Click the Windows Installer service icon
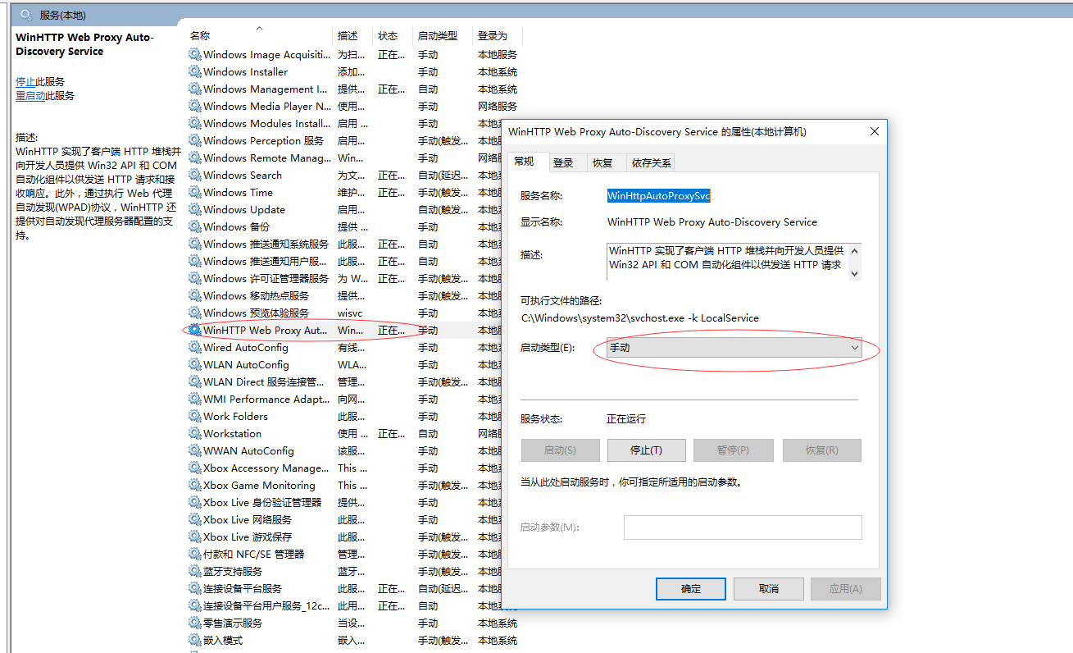 pyautogui.click(x=194, y=71)
